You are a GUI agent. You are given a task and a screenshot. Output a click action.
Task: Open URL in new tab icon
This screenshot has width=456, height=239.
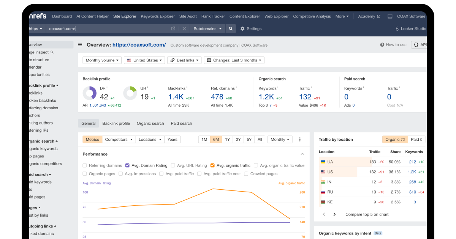click(173, 28)
